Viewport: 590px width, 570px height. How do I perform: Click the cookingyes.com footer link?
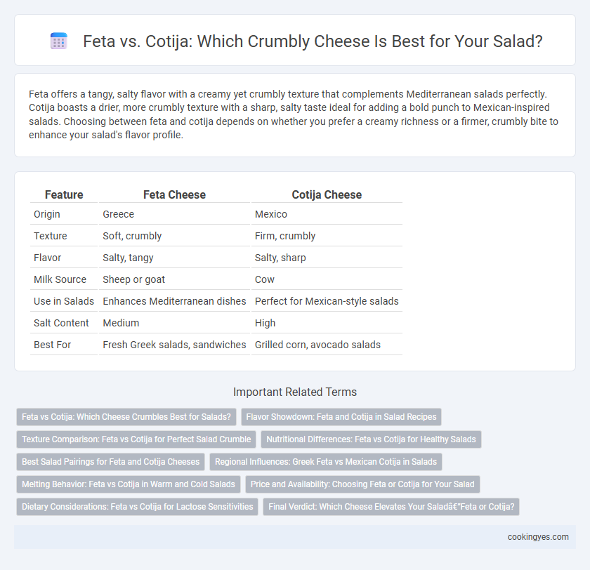pyautogui.click(x=538, y=537)
